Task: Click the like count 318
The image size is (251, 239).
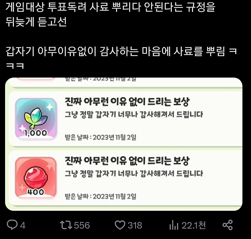Action: [135, 225]
